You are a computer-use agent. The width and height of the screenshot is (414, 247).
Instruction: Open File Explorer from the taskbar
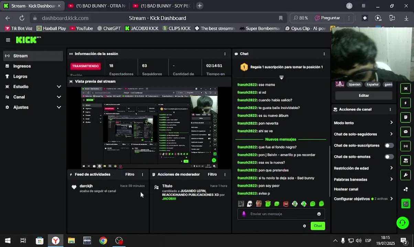pos(71,240)
